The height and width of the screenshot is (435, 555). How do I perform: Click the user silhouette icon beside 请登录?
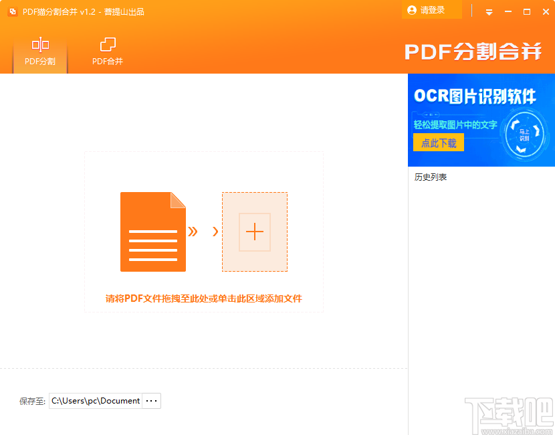point(412,10)
